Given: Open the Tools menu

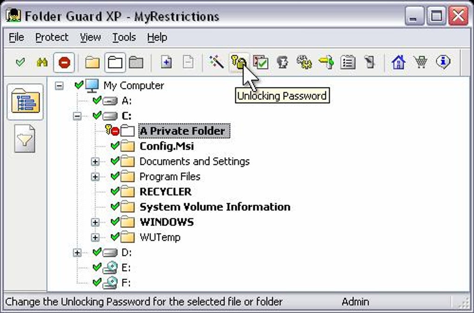Looking at the screenshot, I should 124,38.
